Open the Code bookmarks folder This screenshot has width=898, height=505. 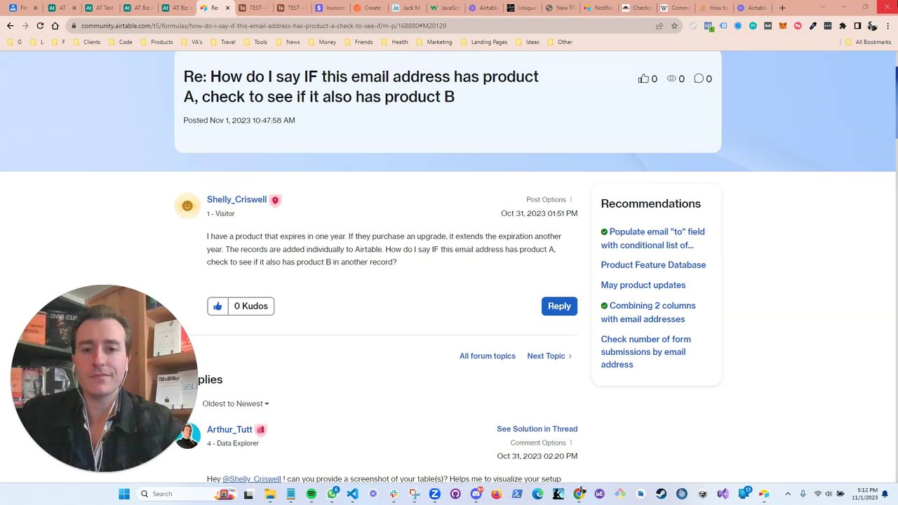coord(120,42)
